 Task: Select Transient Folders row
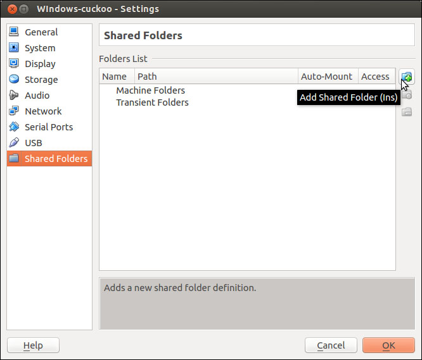click(x=247, y=102)
